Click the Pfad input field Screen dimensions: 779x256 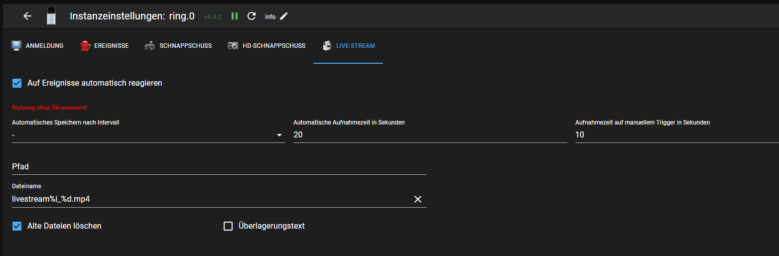219,167
